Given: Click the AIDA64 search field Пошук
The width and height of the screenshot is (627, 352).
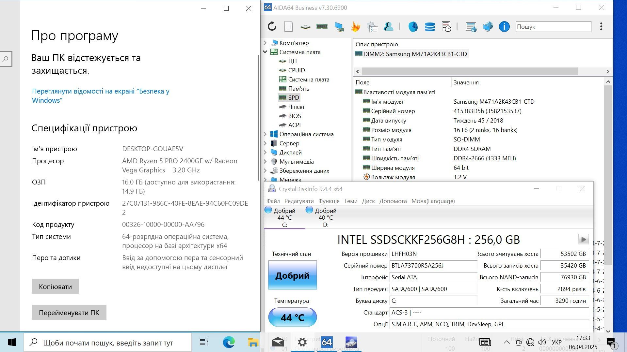Looking at the screenshot, I should coord(554,26).
